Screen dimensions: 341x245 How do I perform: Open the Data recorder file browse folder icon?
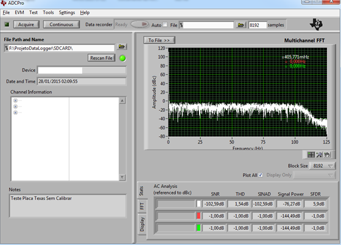click(x=241, y=25)
